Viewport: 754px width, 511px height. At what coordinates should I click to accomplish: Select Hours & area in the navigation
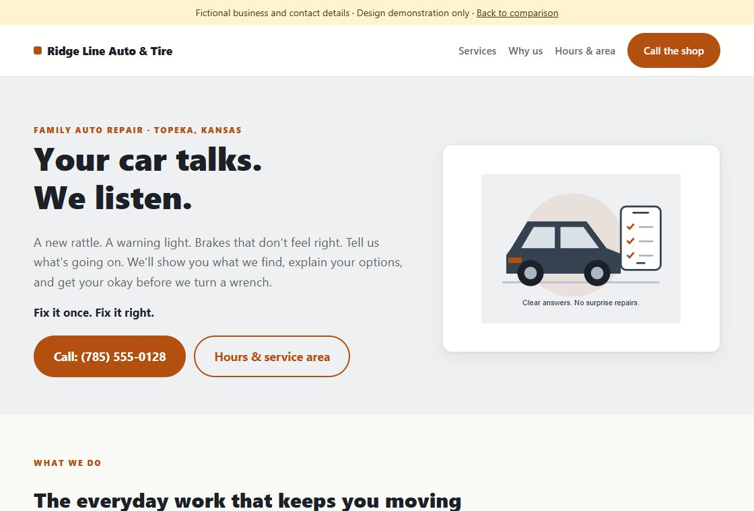(x=585, y=51)
